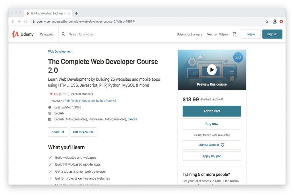The image size is (294, 196).
Task: Open the Web Development breadcrumb link
Action: (60, 52)
